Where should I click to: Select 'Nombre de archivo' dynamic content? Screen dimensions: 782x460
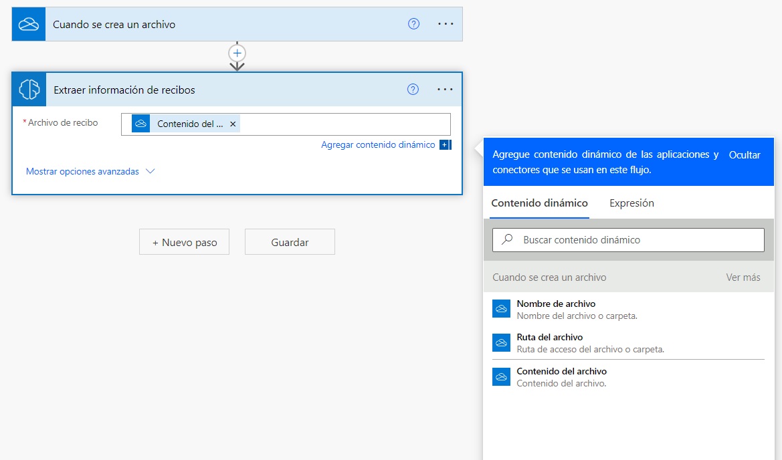point(628,309)
